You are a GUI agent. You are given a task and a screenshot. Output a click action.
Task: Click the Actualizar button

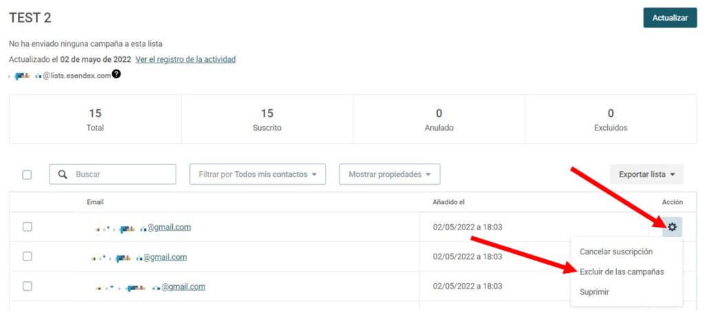point(670,18)
